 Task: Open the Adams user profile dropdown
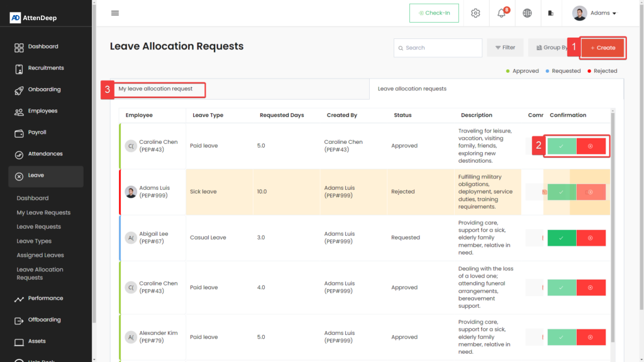(594, 13)
